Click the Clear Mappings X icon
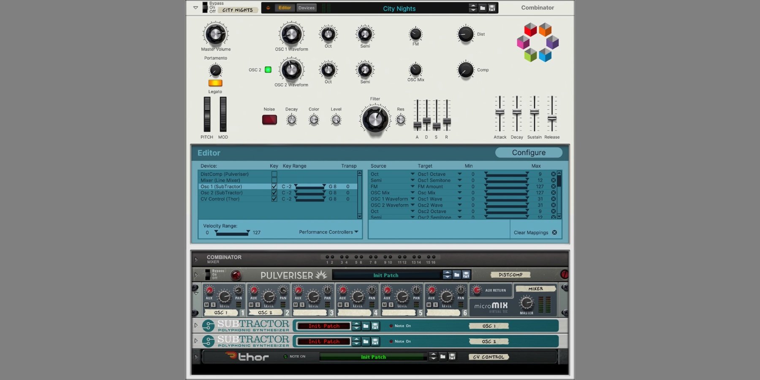 tap(554, 233)
